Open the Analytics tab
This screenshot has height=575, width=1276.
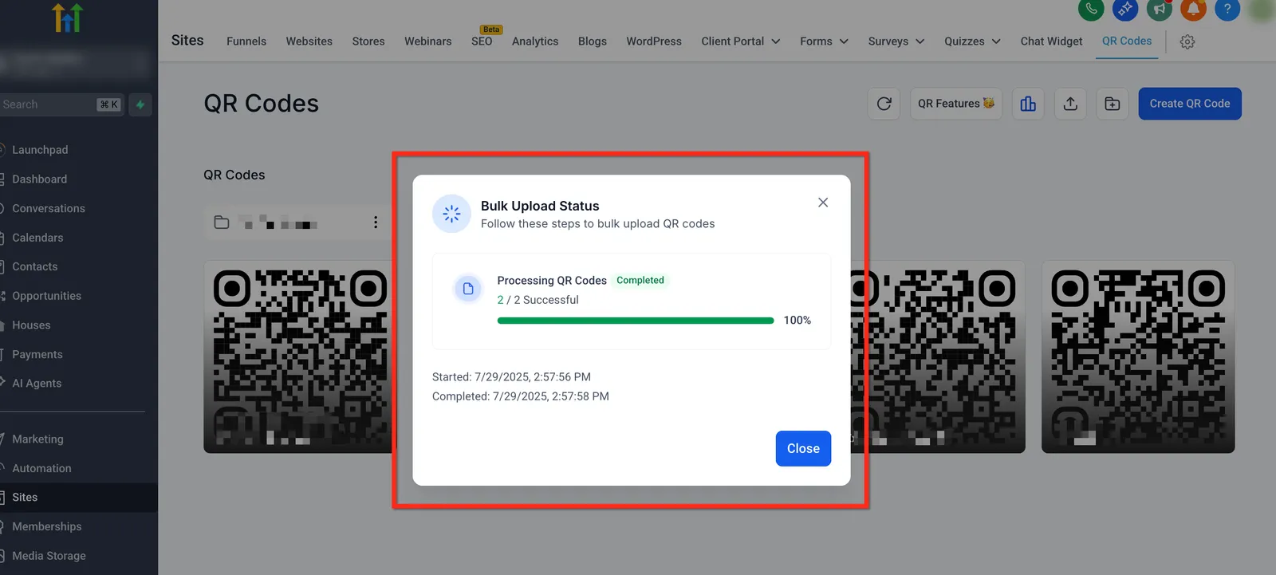click(535, 41)
